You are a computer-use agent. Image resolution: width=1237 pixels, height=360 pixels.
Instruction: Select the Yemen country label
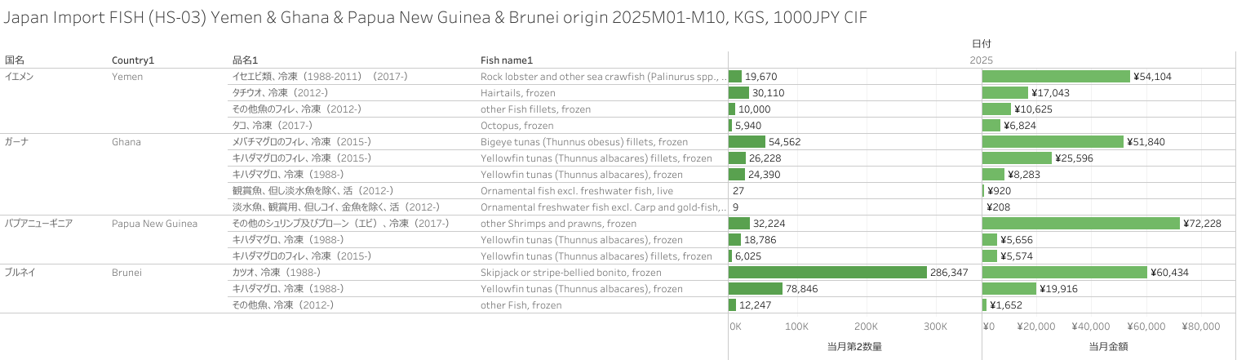pyautogui.click(x=126, y=77)
